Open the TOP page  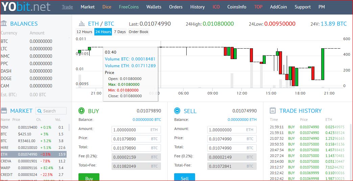[258, 7]
